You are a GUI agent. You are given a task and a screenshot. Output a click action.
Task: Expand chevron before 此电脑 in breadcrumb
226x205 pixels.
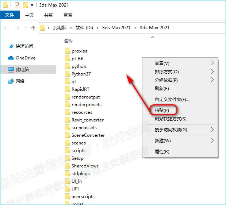tap(49, 28)
